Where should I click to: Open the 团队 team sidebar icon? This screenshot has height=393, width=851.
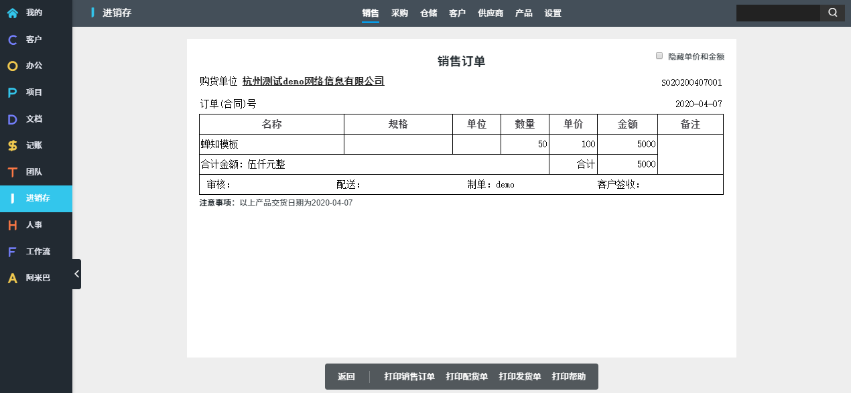point(13,172)
